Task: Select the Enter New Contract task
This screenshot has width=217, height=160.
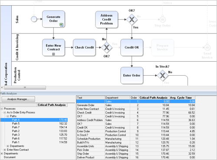Action: click(53, 47)
